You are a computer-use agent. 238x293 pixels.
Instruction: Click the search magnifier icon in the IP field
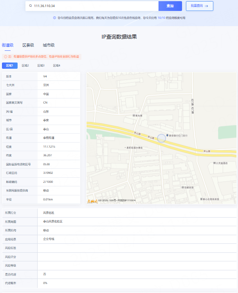point(31,6)
